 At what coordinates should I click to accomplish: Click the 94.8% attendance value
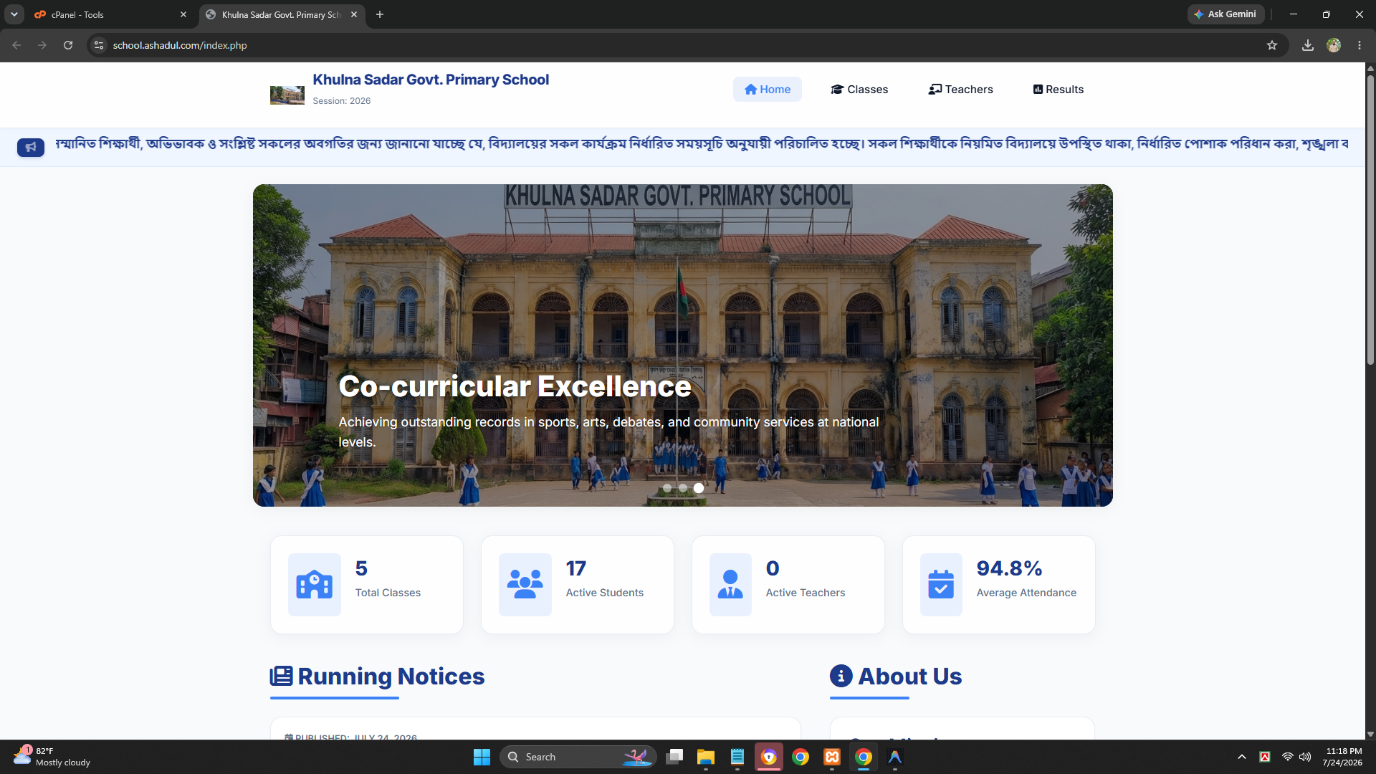pyautogui.click(x=1009, y=568)
